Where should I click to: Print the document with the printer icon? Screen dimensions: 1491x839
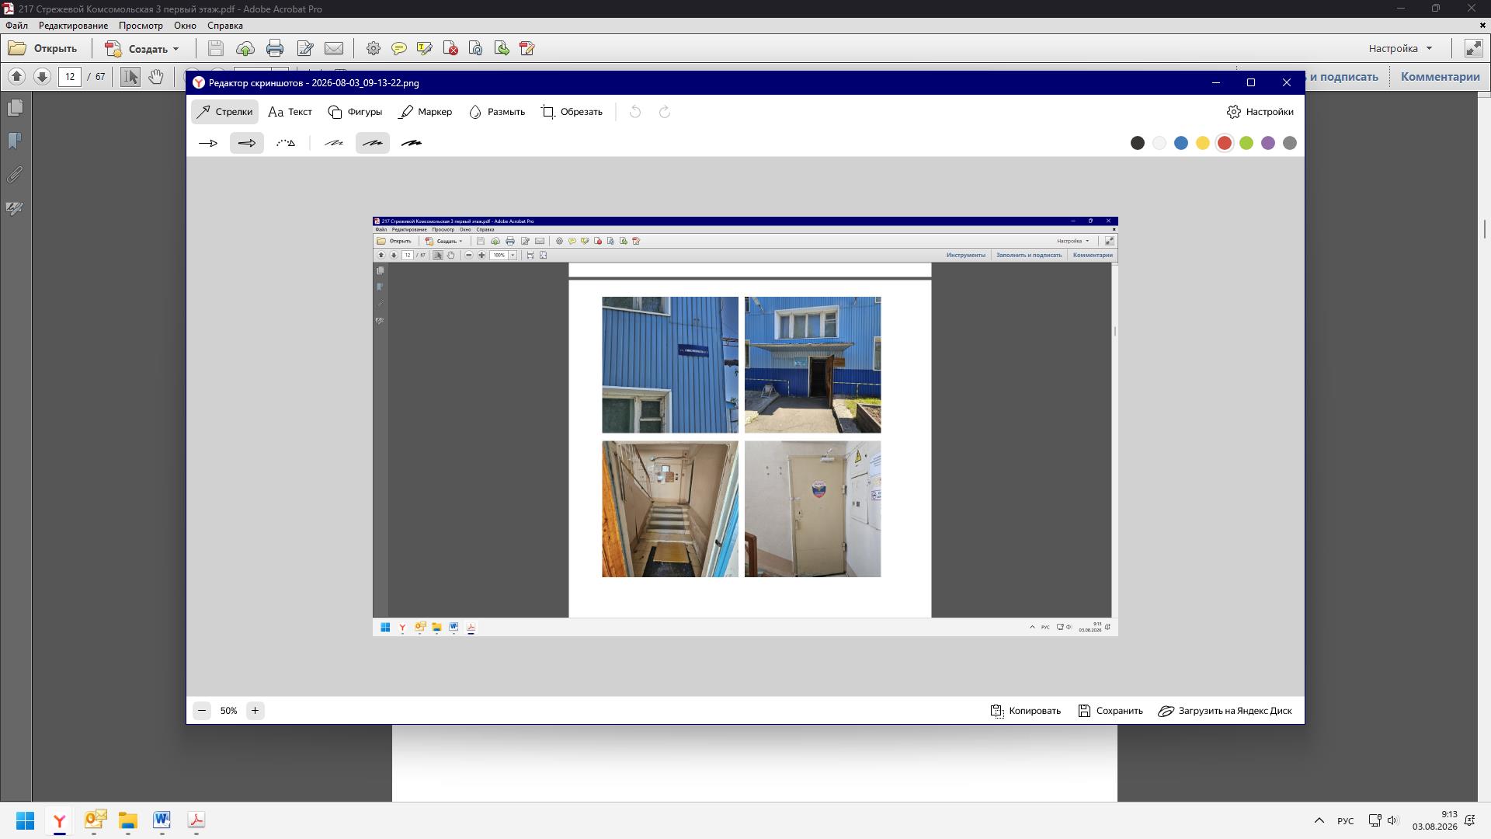point(275,48)
